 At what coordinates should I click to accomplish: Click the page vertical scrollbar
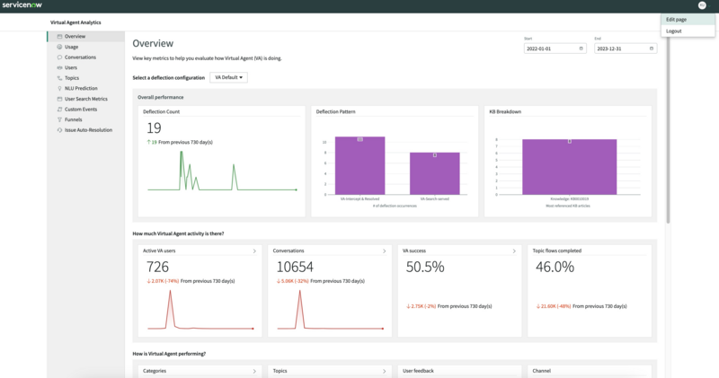668,128
